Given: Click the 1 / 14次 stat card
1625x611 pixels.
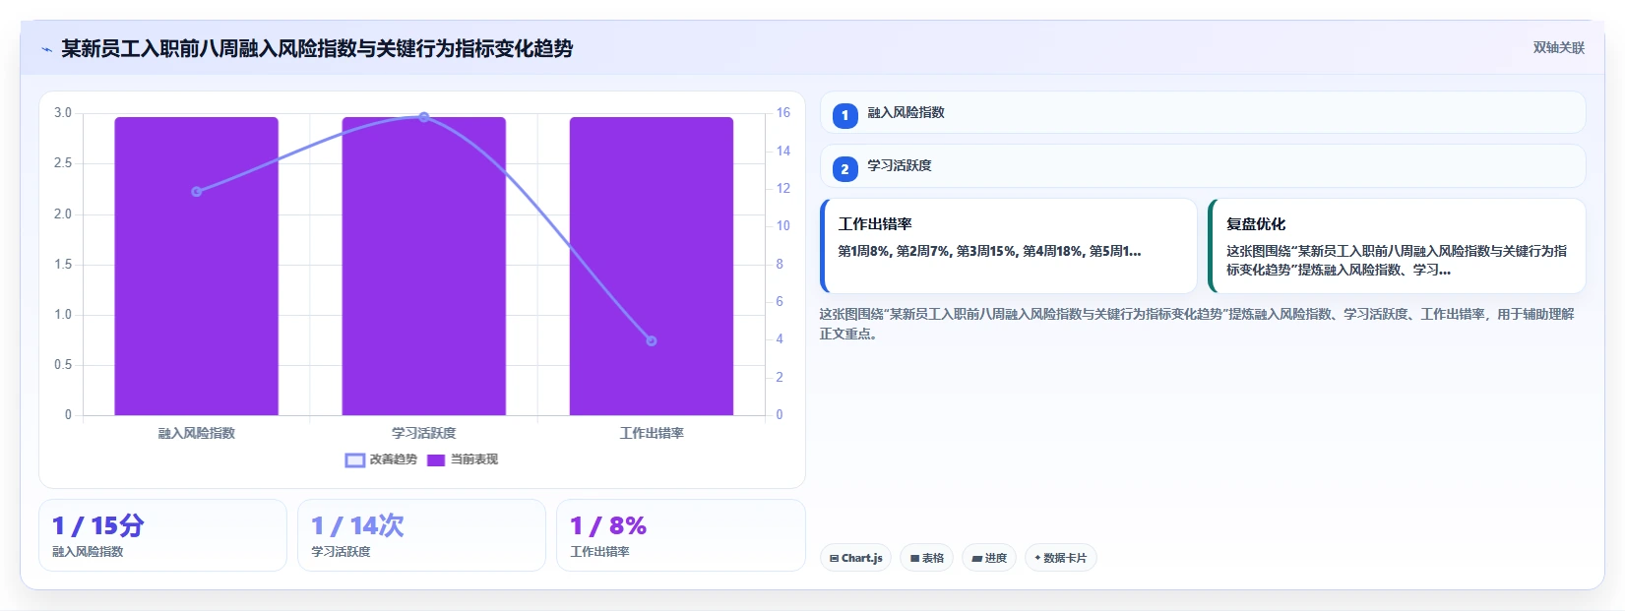Looking at the screenshot, I should pos(421,535).
